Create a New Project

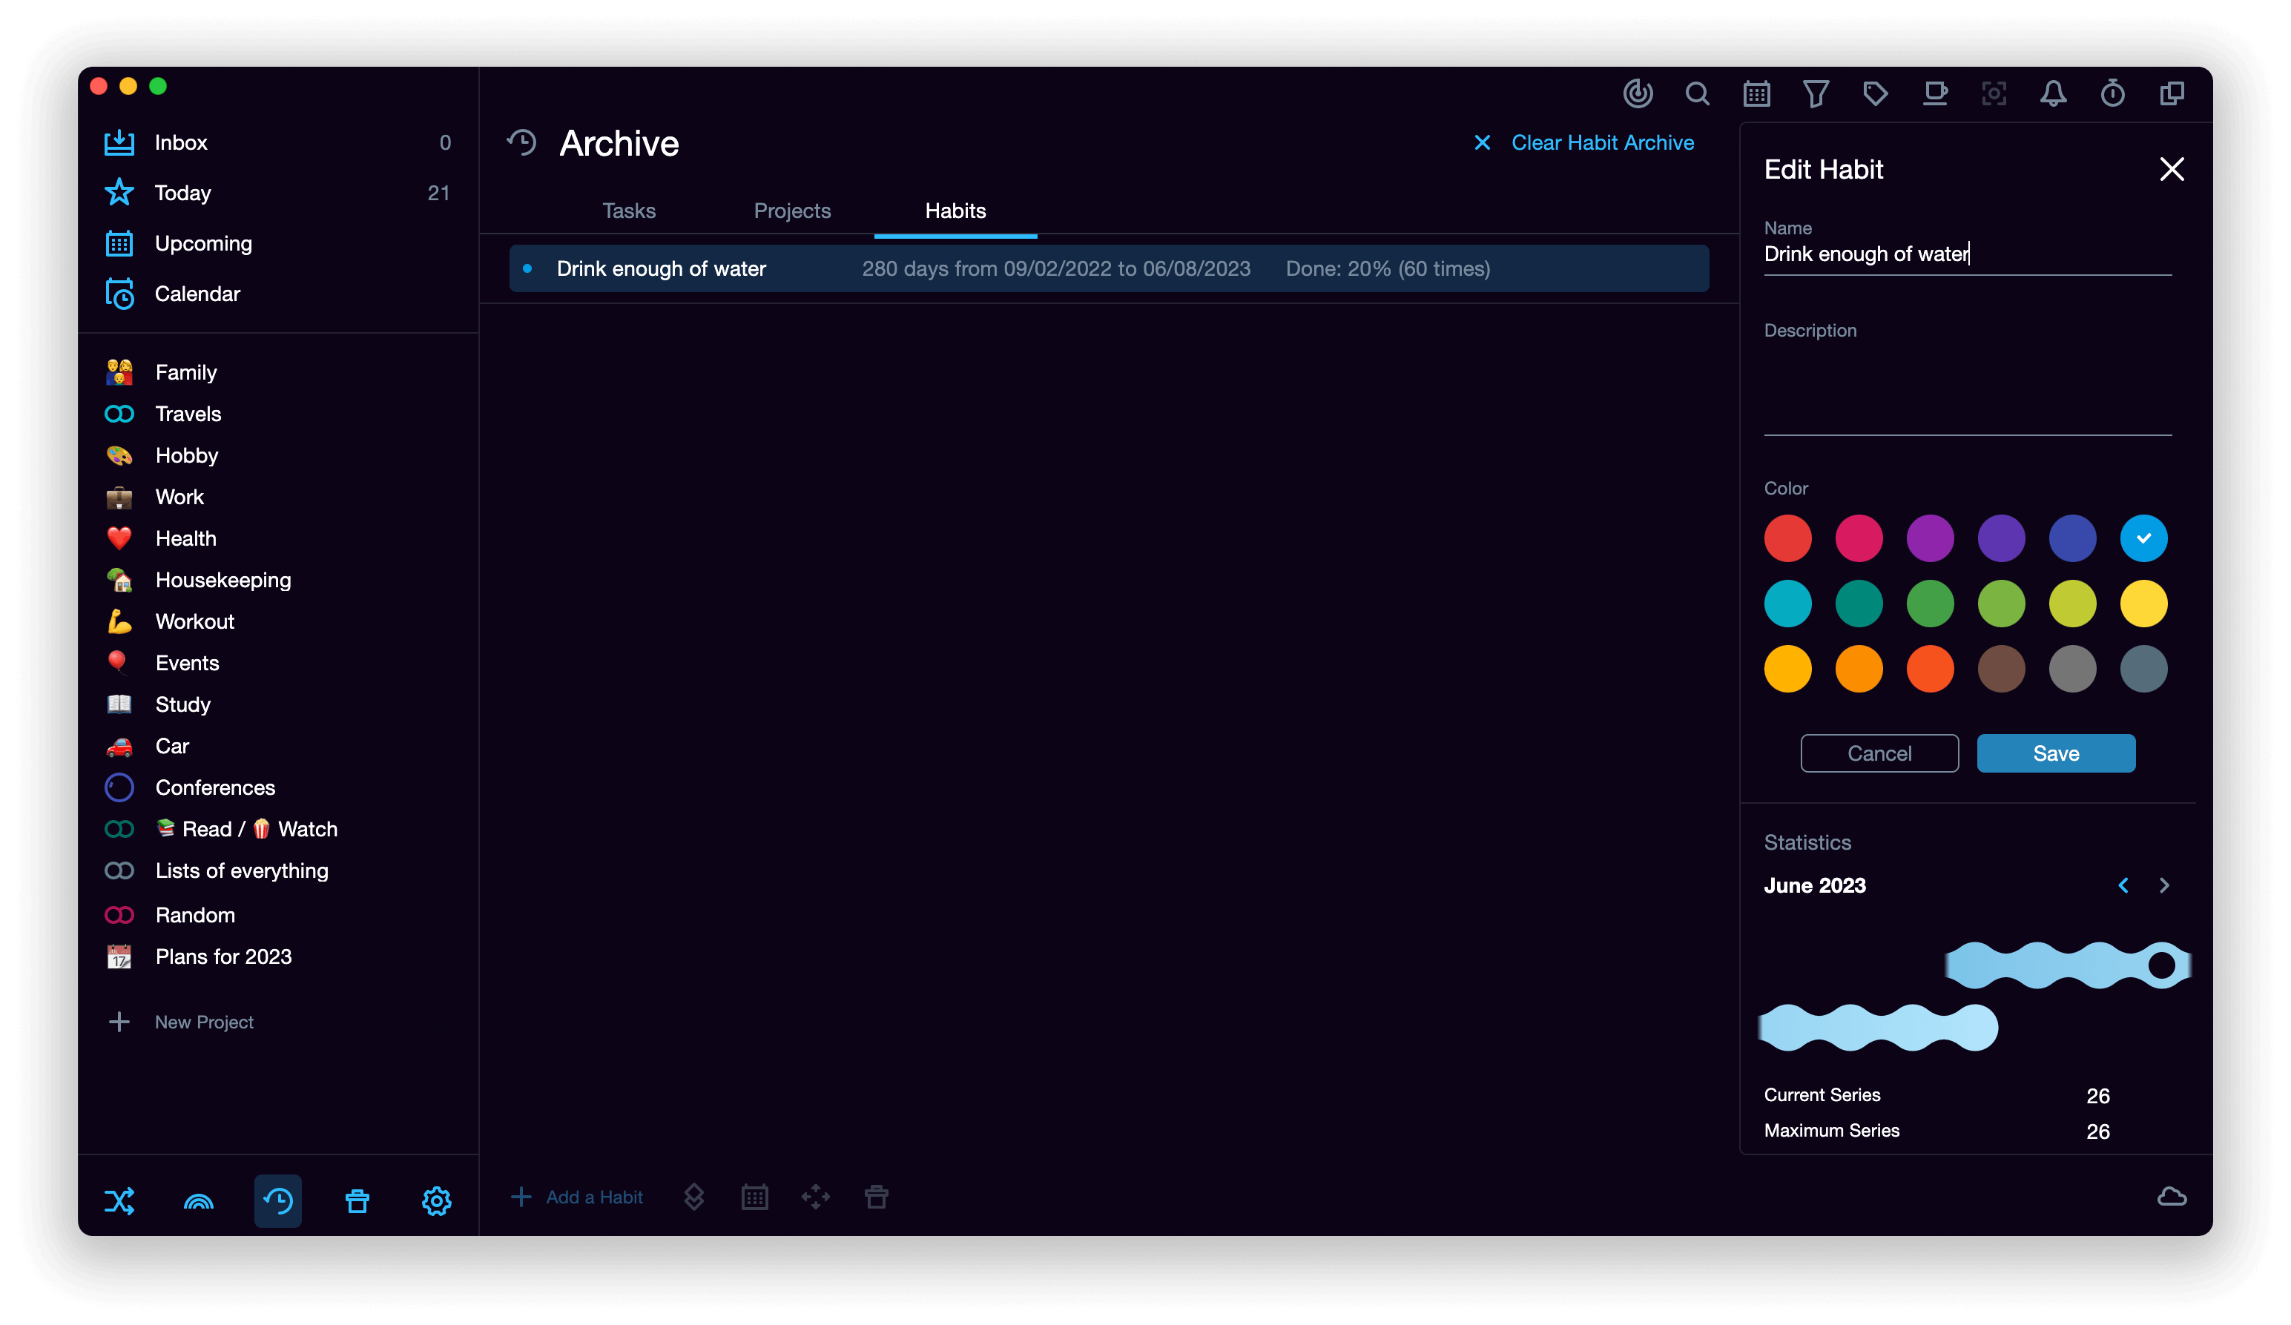(180, 1022)
